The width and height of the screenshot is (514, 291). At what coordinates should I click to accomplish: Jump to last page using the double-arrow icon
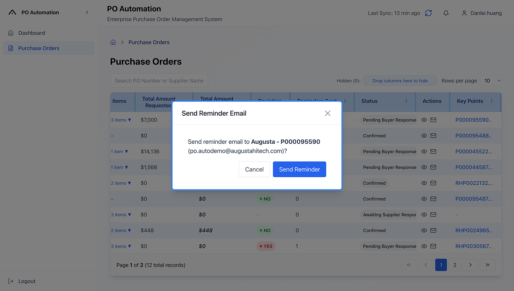coord(488,265)
